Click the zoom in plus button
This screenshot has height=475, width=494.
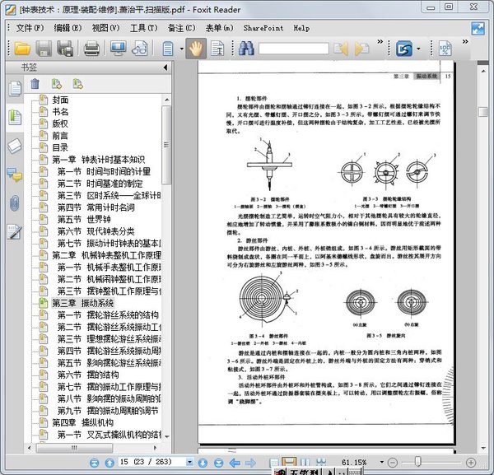(469, 463)
